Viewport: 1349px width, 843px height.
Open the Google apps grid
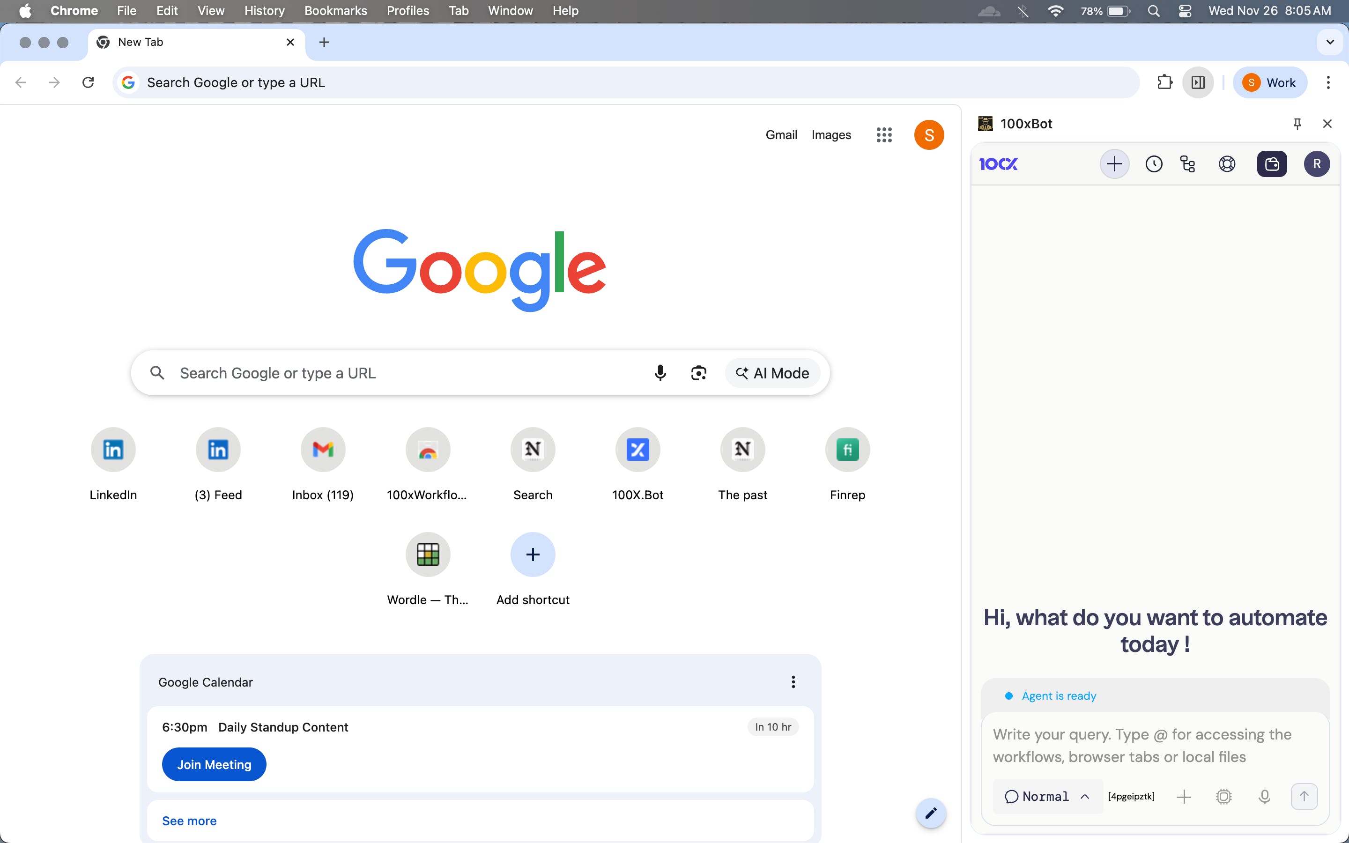coord(884,135)
